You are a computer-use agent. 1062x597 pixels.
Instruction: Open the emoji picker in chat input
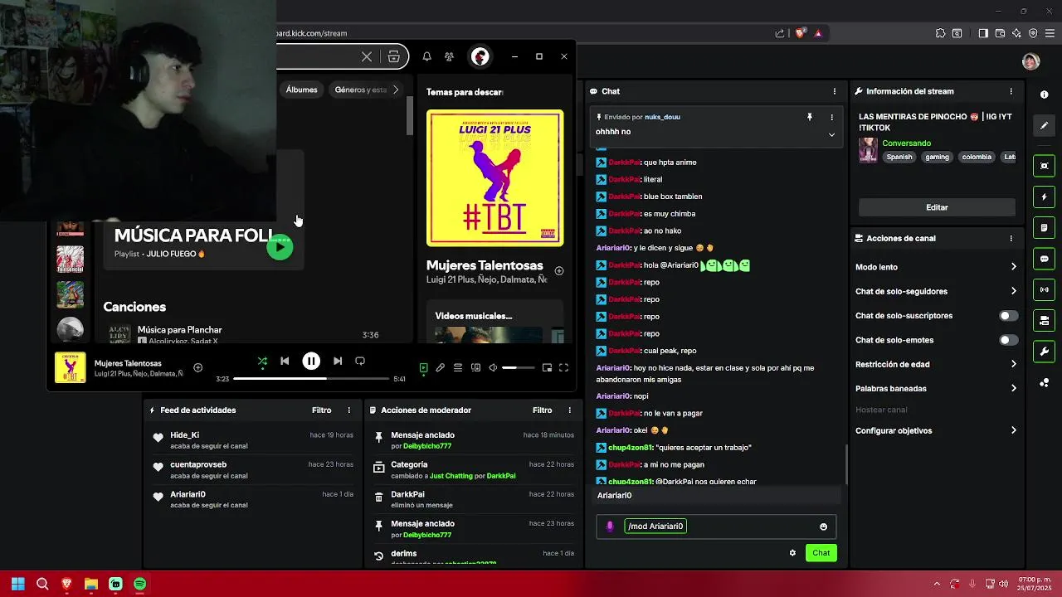click(823, 527)
